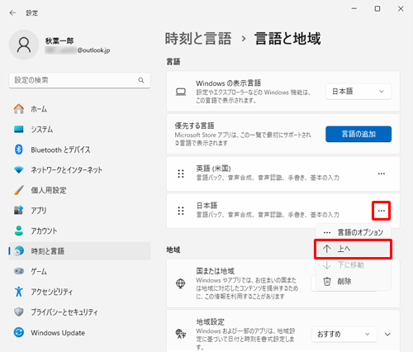413x352 pixels.
Task: Open Bluetooth とデバイス label
Action: tap(60, 150)
